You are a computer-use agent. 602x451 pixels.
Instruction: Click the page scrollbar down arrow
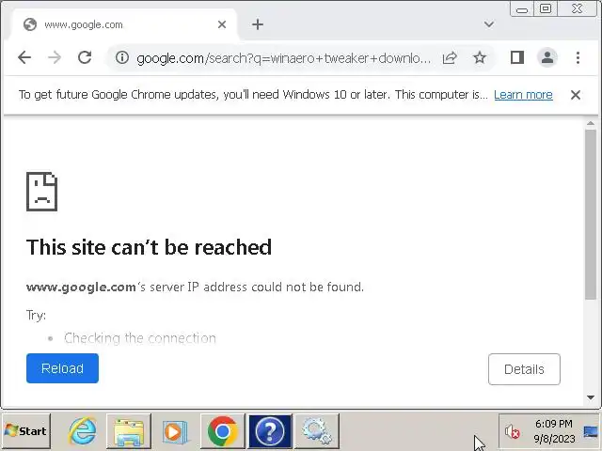tap(591, 397)
